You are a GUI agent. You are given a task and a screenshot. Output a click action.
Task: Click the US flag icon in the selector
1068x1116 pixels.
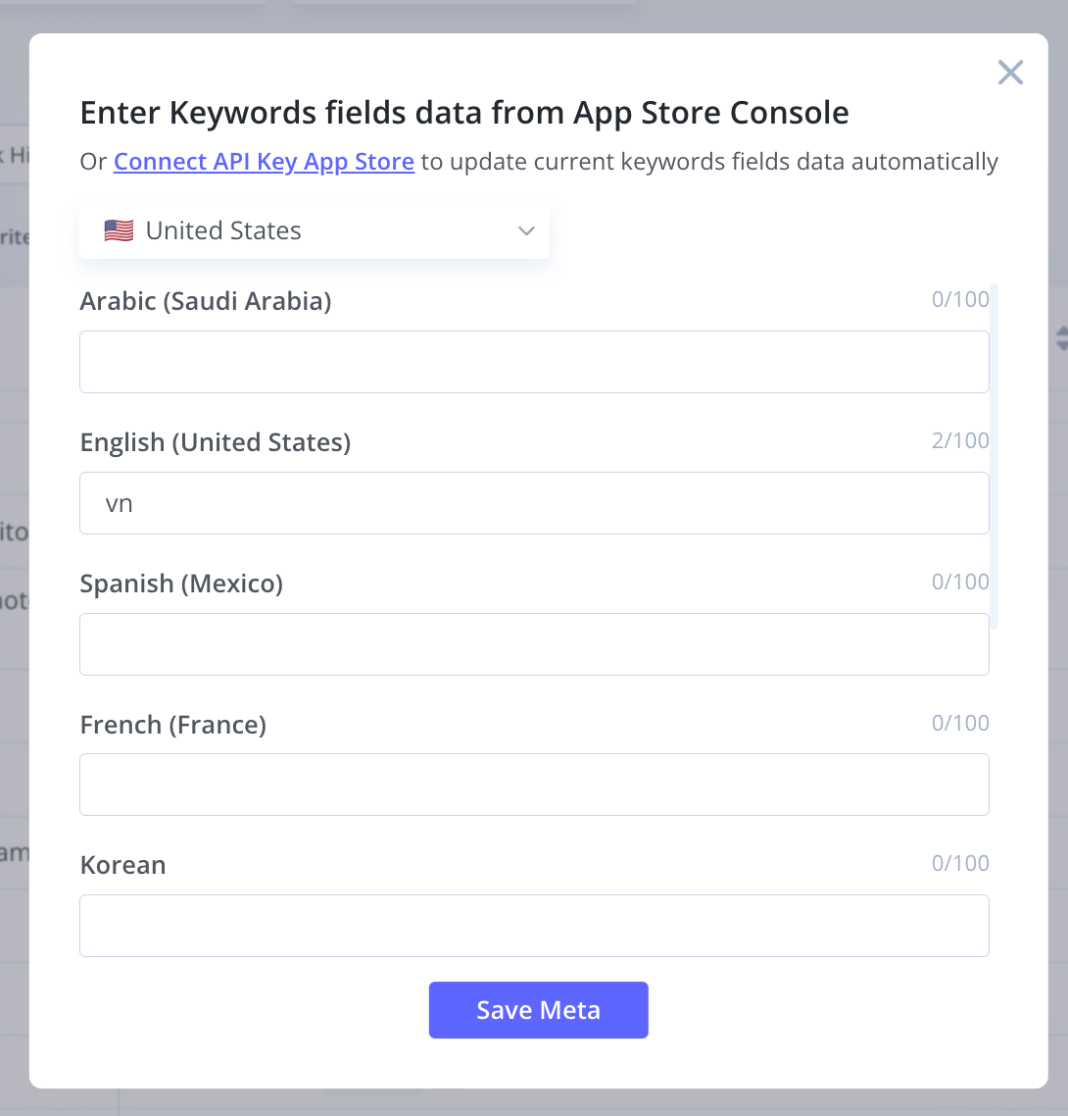pyautogui.click(x=119, y=230)
